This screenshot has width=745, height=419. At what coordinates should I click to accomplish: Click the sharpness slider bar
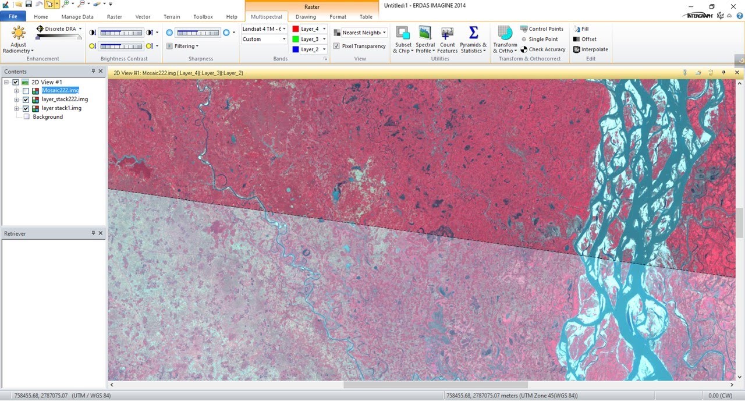tap(198, 33)
